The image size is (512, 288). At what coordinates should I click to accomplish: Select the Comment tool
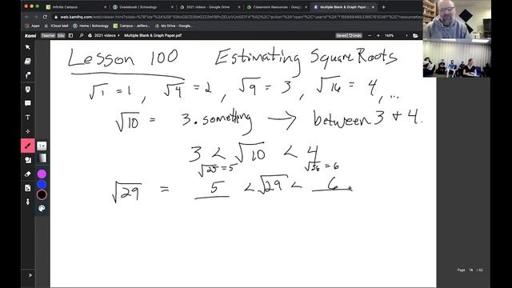[28, 103]
